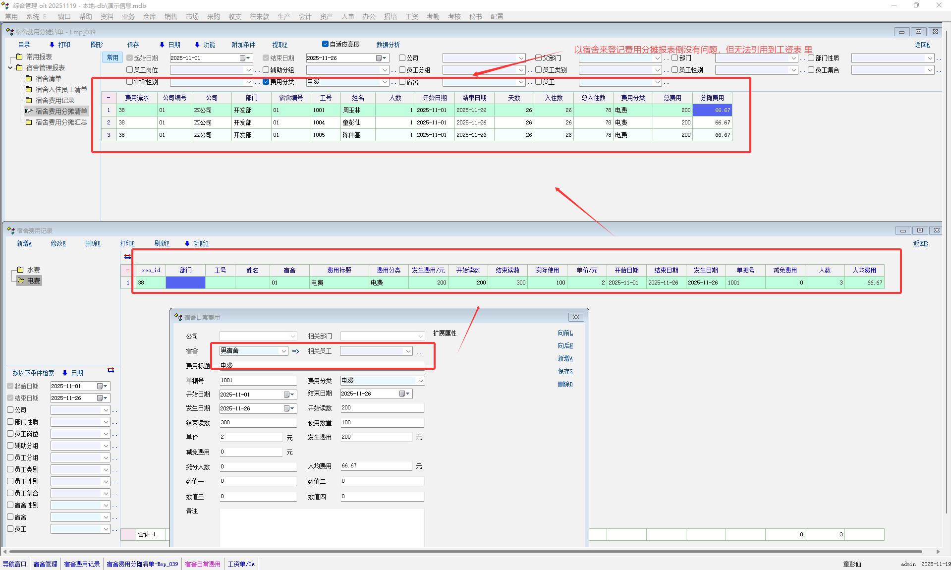Click the 数据分析 link in the report toolbar
Viewport: 951px width, 570px height.
coord(388,45)
